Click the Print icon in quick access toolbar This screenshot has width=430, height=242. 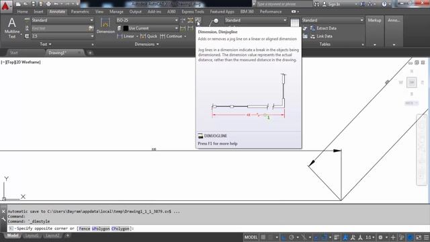pos(48,4)
